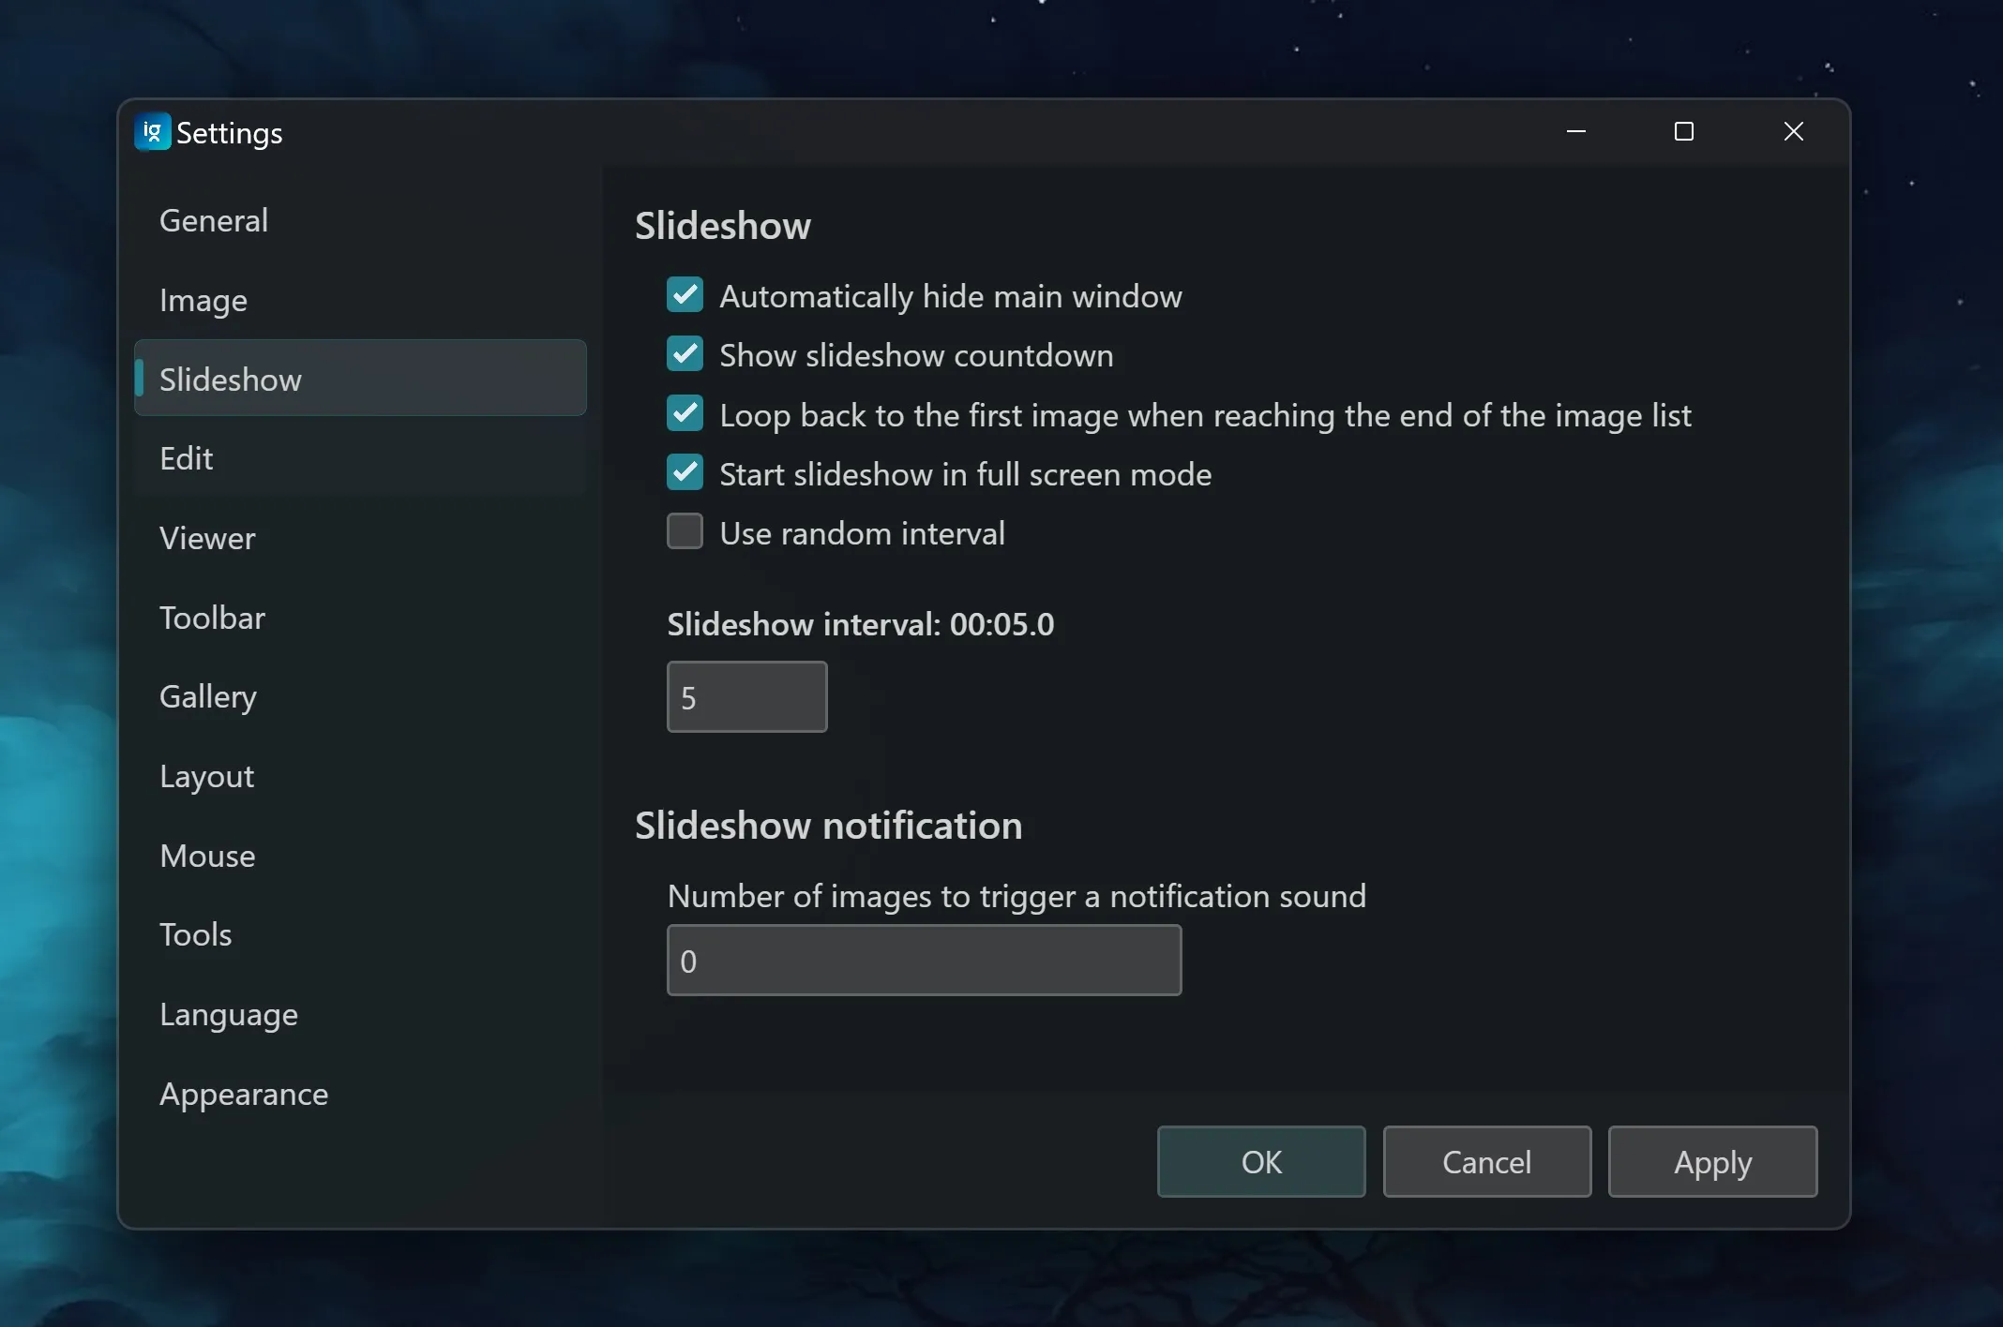
Task: Focus the notification sound image count field
Action: coord(924,961)
